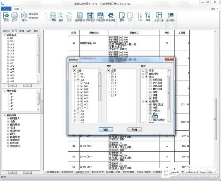Screen dimensions: 221x181
Task: Check the AC1 checkbox in the dialog
Action: tap(82, 105)
